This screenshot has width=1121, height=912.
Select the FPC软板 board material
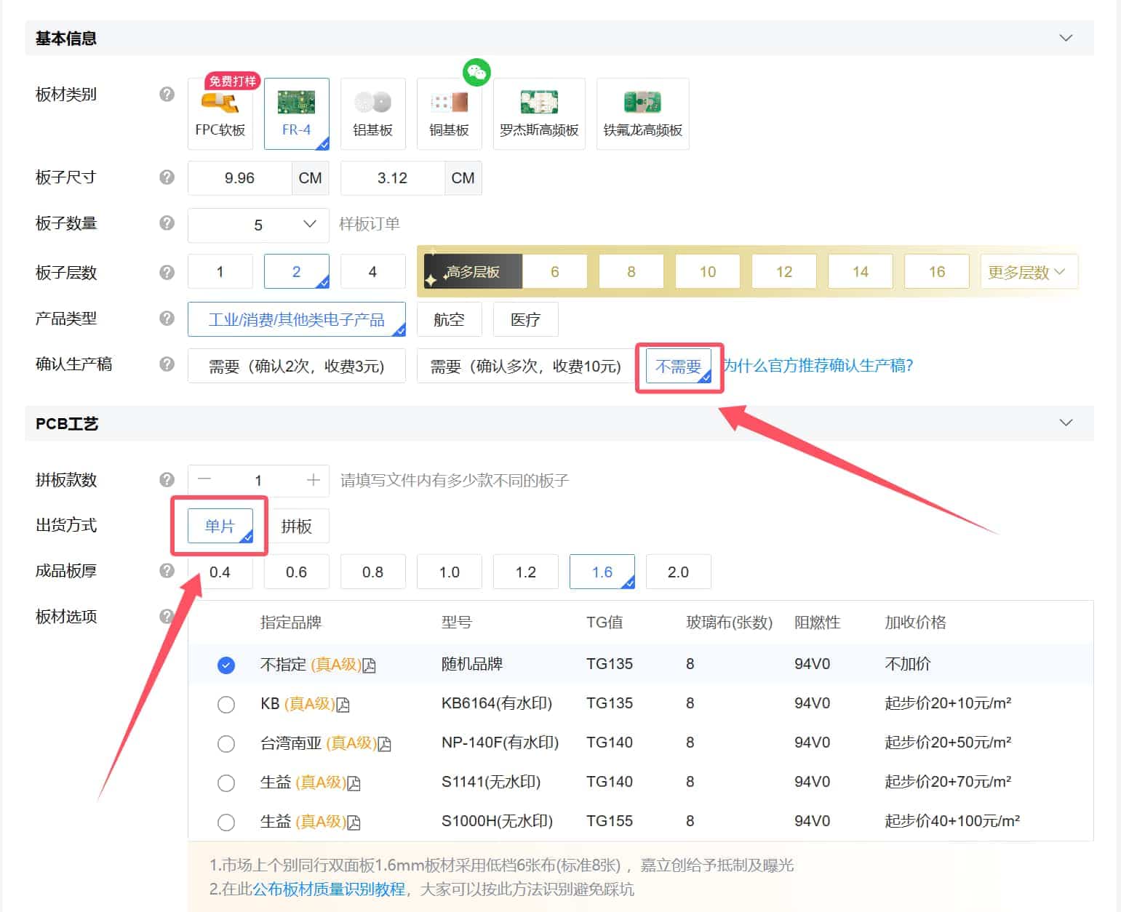click(220, 113)
